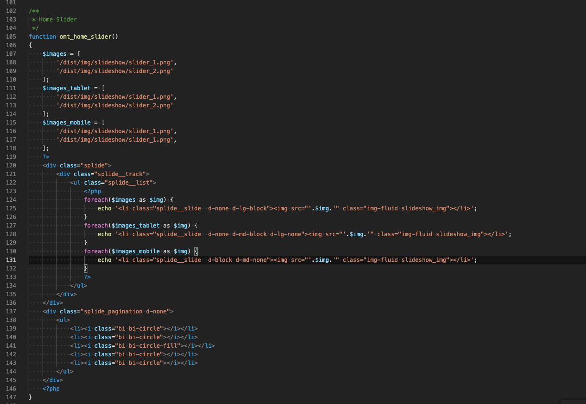Click slider_2.png path on line 109
Image resolution: width=586 pixels, height=404 pixels.
[115, 71]
